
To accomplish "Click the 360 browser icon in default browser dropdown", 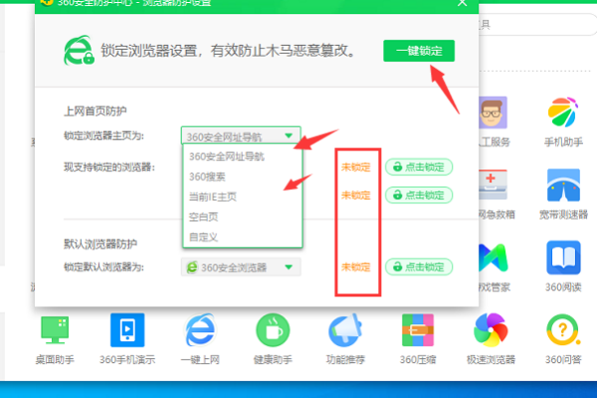I will [192, 267].
